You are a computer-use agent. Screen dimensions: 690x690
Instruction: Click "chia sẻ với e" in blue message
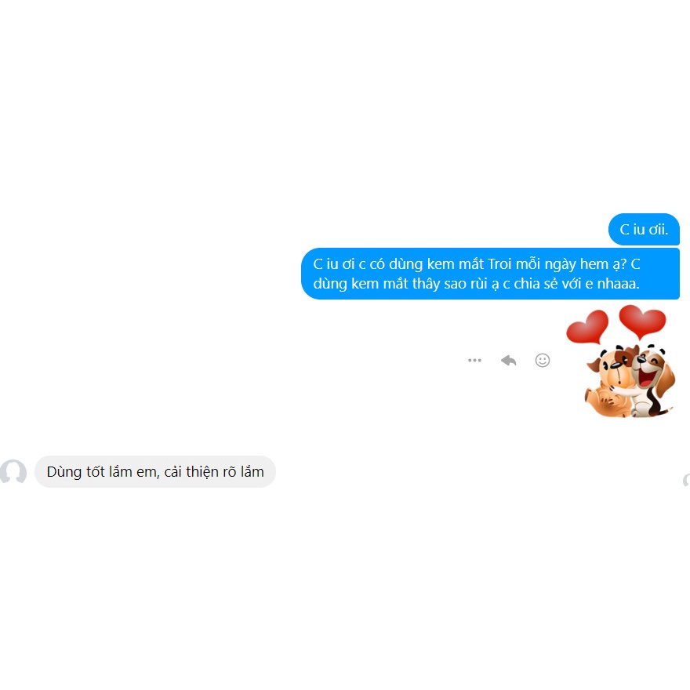tap(553, 284)
